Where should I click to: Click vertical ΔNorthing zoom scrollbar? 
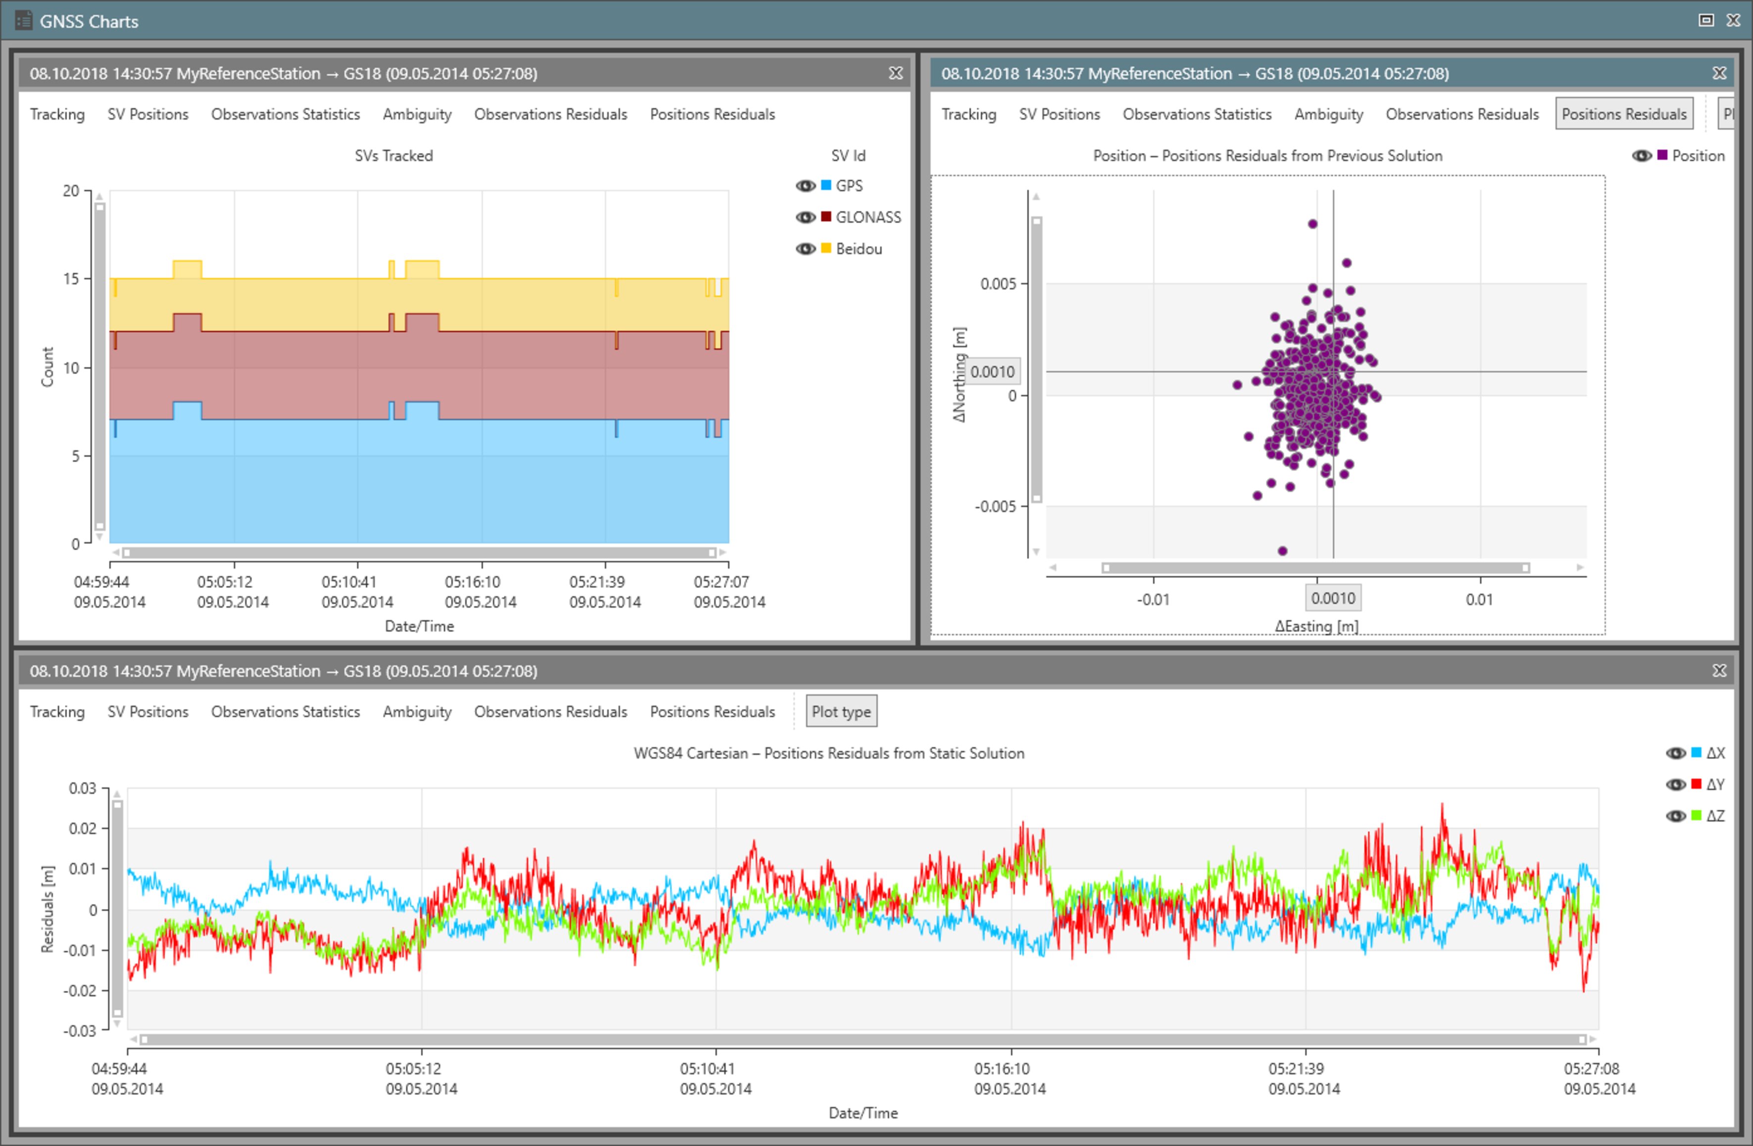point(1036,360)
